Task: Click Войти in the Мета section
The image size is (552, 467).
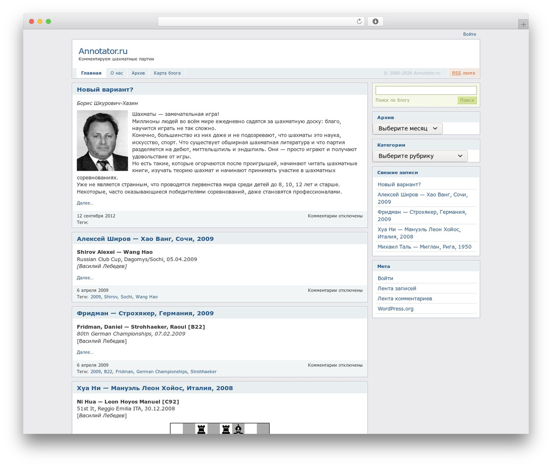Action: [386, 278]
